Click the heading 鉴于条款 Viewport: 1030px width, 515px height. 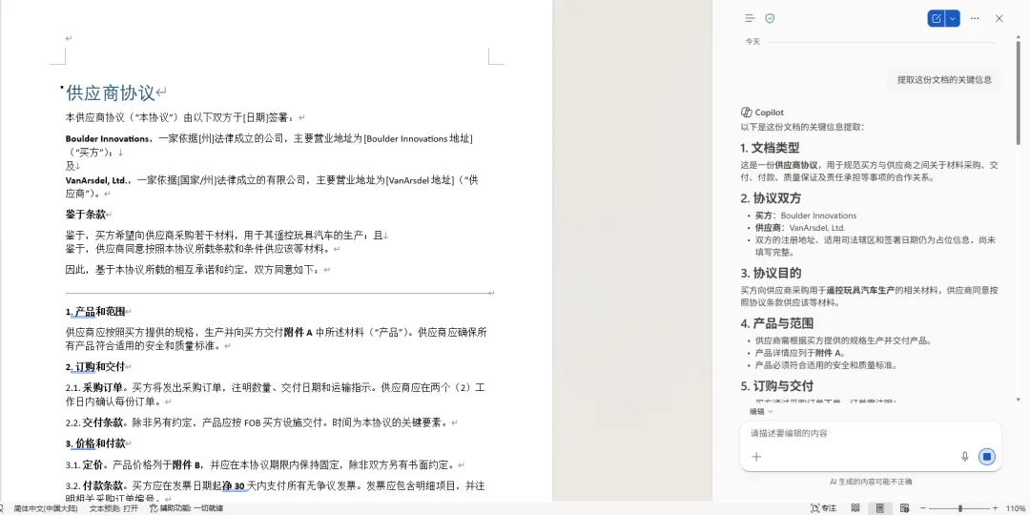86,215
